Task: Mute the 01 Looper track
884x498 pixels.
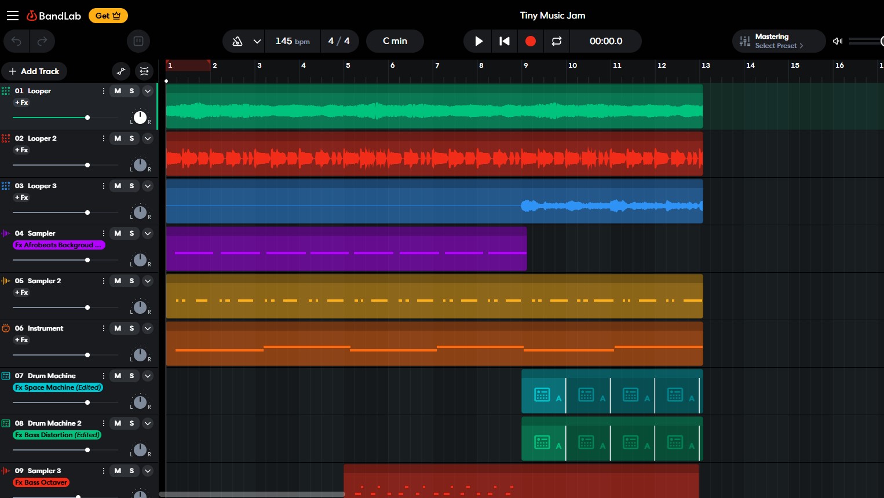Action: pos(118,91)
